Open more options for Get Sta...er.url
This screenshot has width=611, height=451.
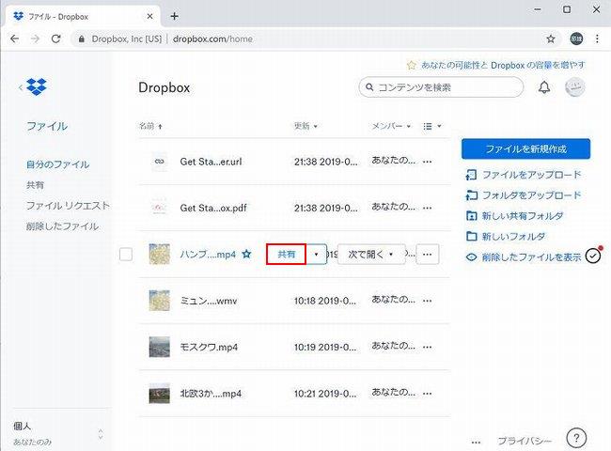(427, 162)
